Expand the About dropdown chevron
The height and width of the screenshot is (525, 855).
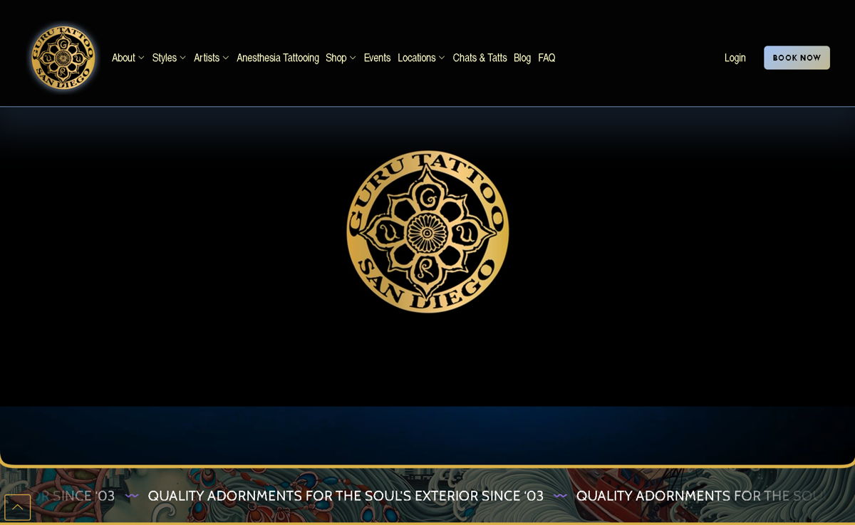141,58
